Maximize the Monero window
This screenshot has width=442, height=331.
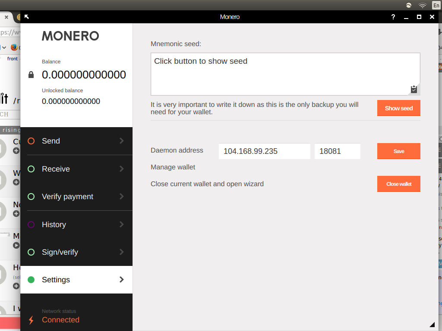[x=419, y=17]
